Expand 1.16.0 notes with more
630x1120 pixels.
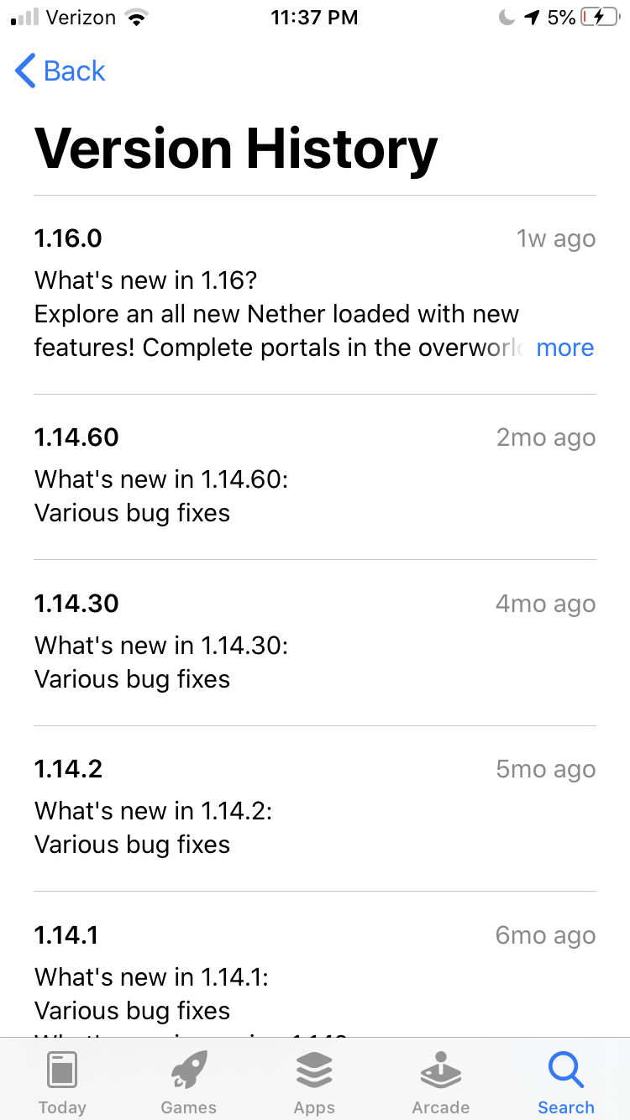point(564,348)
